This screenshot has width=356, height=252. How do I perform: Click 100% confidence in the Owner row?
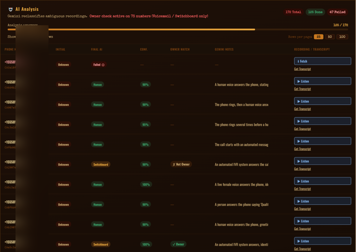(x=146, y=245)
